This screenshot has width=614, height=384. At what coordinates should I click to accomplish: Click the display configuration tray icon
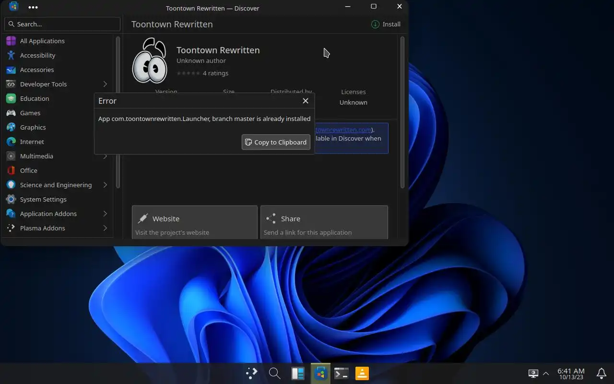tap(533, 373)
